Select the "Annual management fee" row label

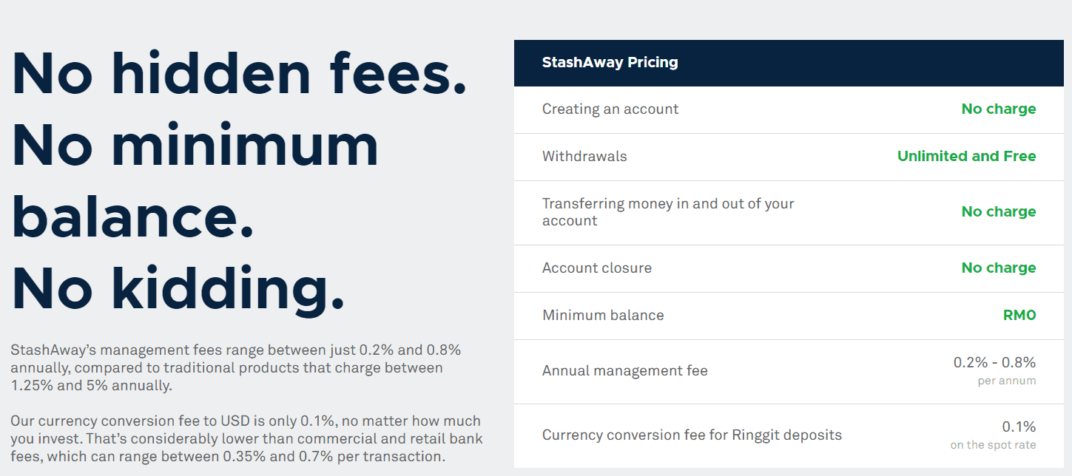[624, 371]
